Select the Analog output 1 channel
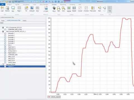 [x=12, y=51]
